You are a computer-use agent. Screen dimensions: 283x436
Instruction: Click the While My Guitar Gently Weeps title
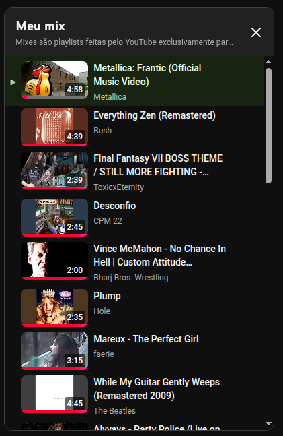[157, 389]
